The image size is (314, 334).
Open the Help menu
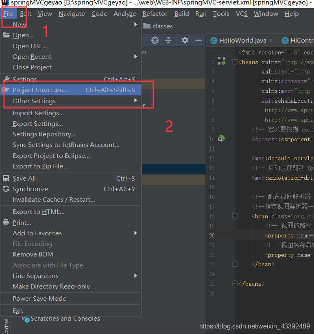click(292, 14)
